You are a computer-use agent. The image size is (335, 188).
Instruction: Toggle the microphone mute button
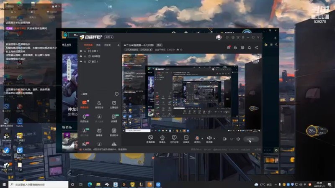tap(197, 138)
